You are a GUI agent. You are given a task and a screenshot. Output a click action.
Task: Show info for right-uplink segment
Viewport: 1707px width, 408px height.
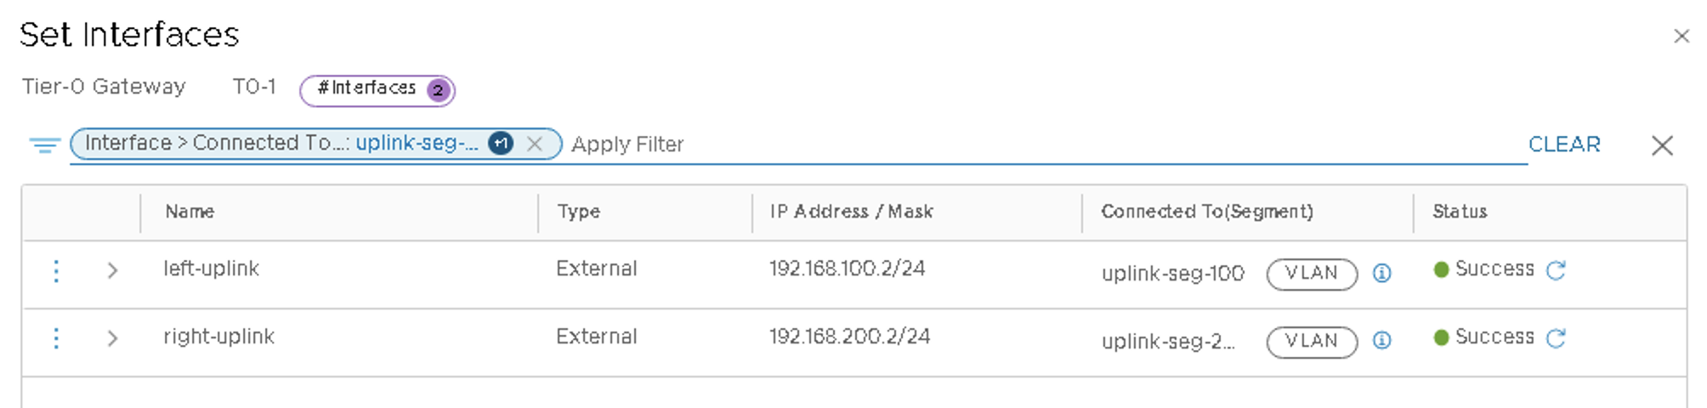(1382, 341)
